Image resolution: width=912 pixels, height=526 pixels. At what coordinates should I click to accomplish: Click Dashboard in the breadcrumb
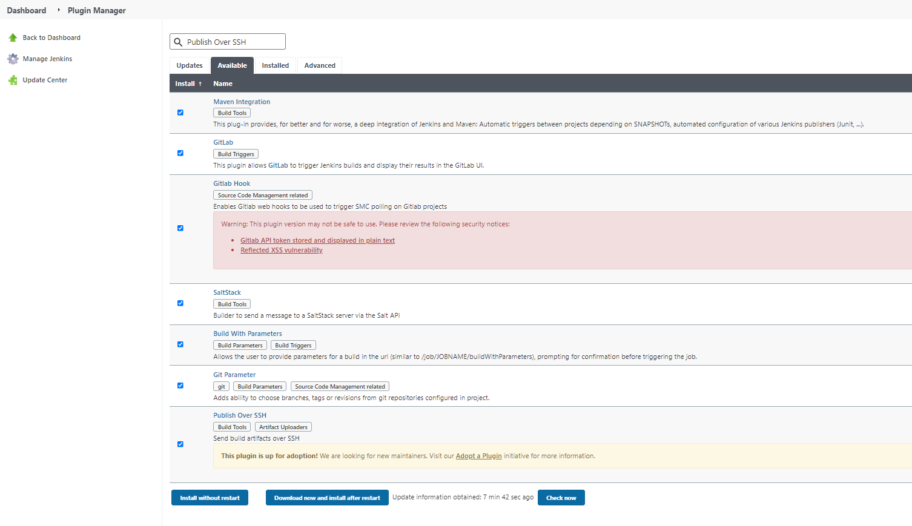point(27,10)
